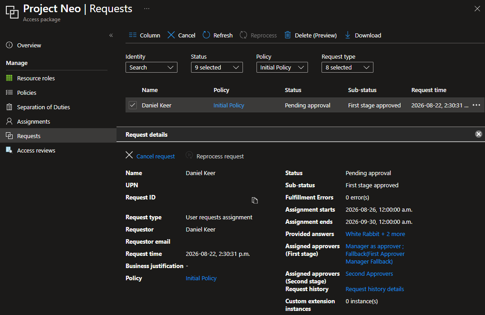Image resolution: width=485 pixels, height=315 pixels.
Task: Click the Column toolbar button label
Action: click(x=150, y=35)
